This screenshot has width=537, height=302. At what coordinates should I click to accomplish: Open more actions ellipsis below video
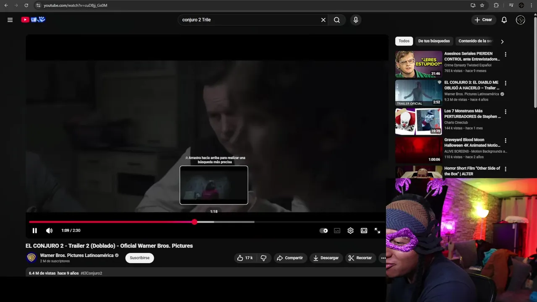click(x=383, y=258)
